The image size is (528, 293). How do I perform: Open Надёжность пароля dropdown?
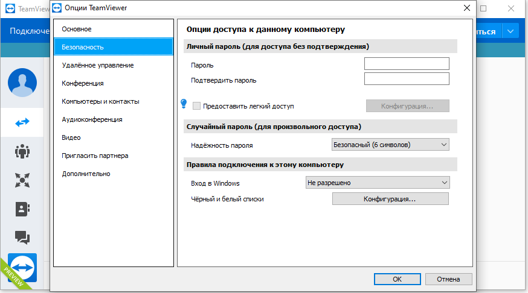pyautogui.click(x=390, y=145)
